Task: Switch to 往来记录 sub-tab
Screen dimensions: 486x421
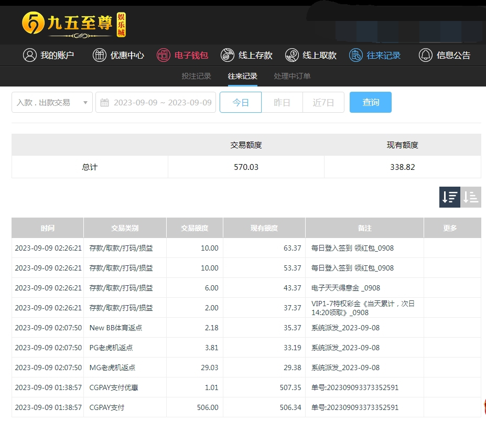Action: [x=242, y=76]
